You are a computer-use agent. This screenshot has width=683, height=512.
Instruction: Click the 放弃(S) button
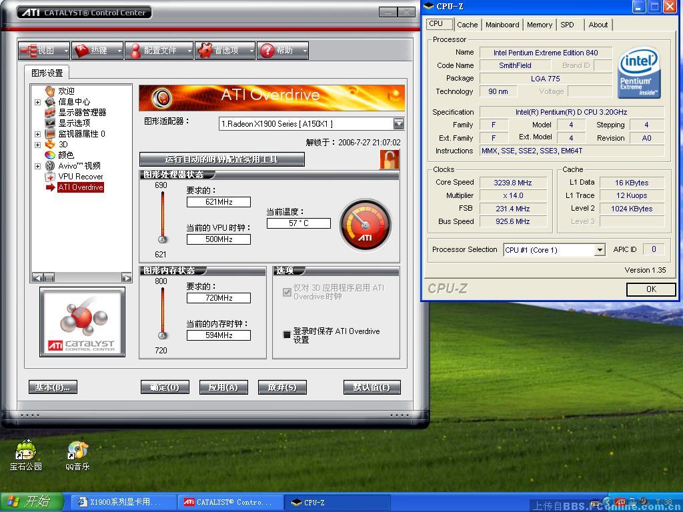[x=282, y=387]
